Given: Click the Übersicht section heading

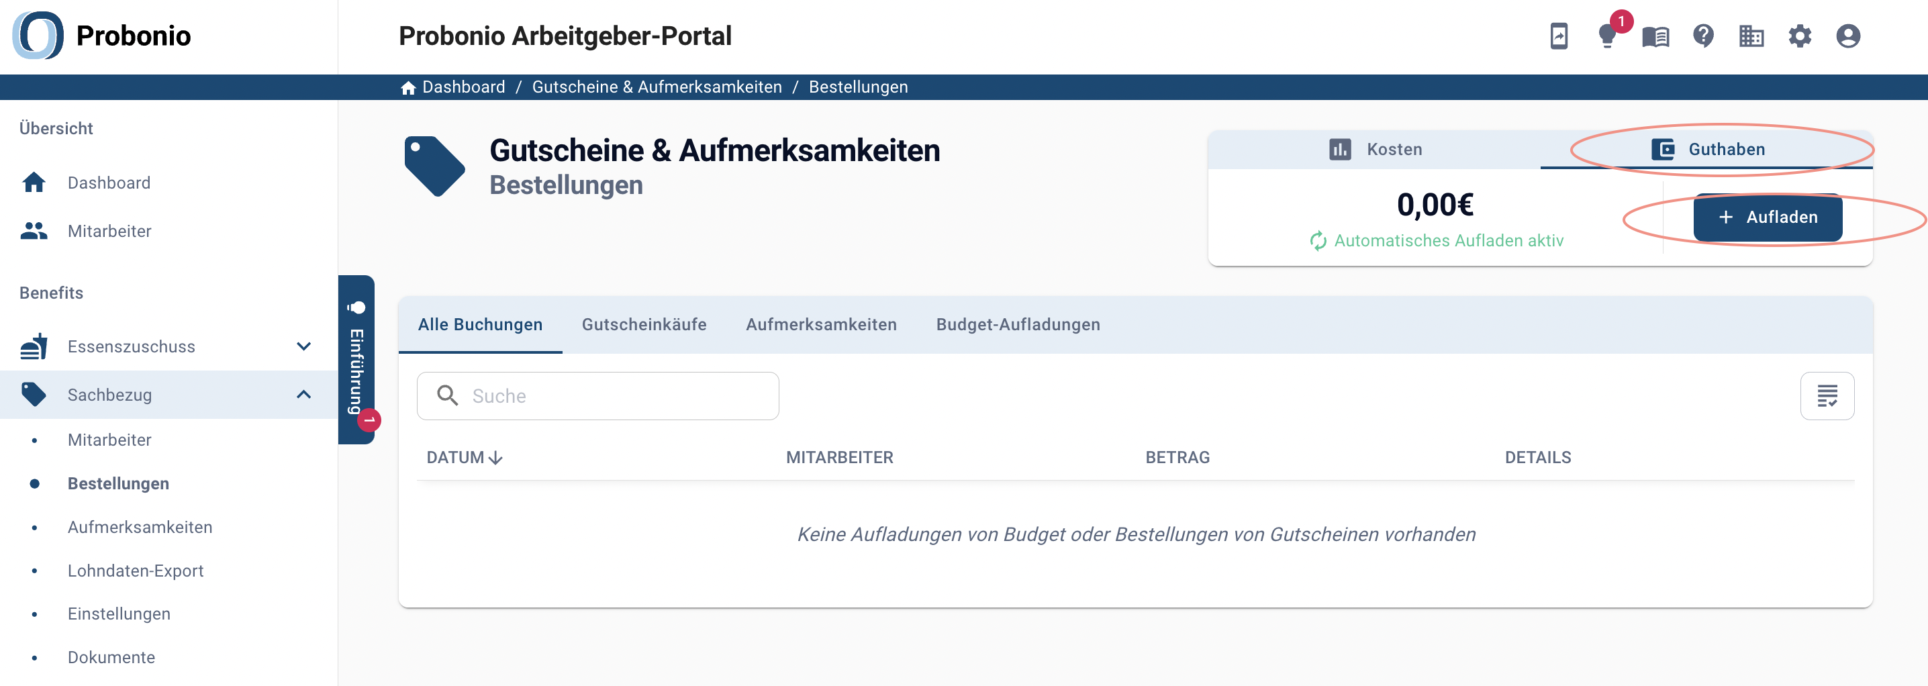Looking at the screenshot, I should pyautogui.click(x=56, y=128).
